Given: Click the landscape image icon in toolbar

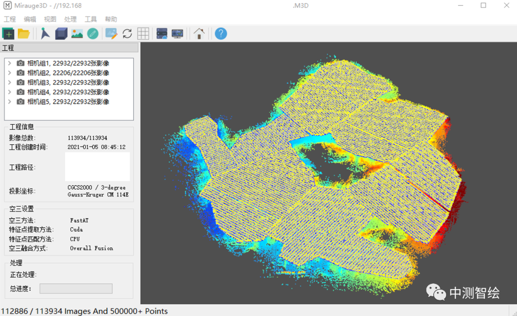Looking at the screenshot, I should pos(77,33).
